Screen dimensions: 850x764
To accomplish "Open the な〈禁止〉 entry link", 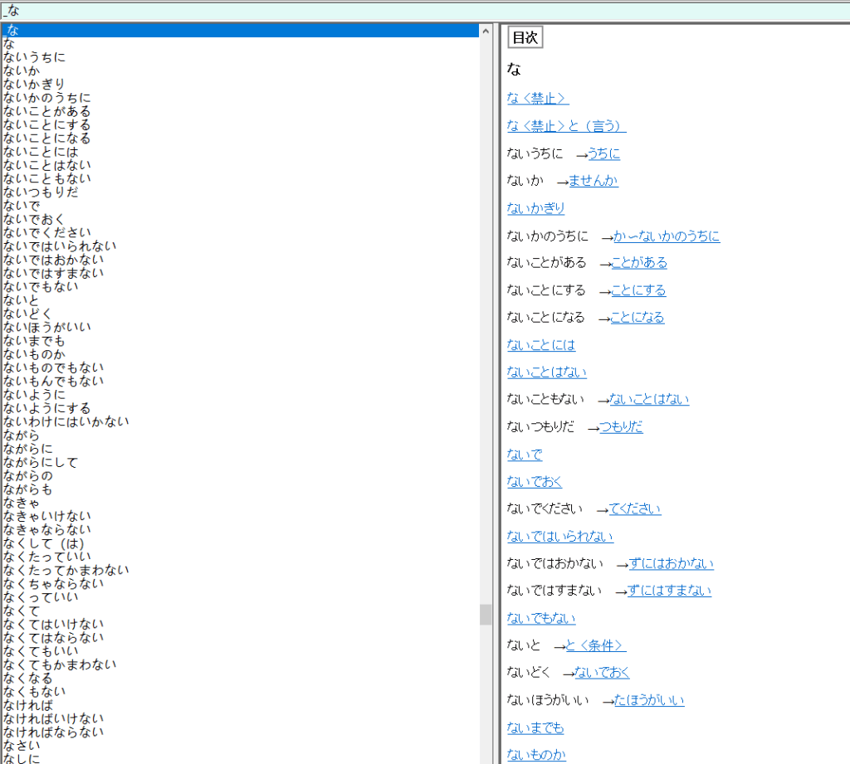I will click(x=537, y=97).
